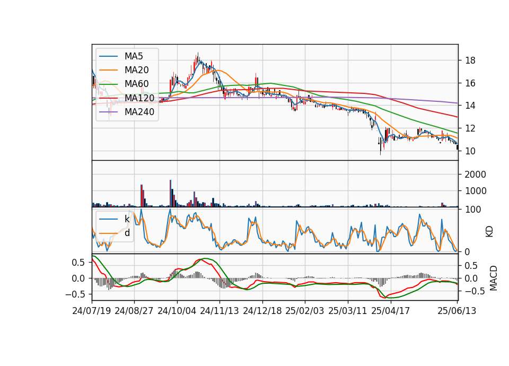Screen dimensions: 509x366
Task: Click price axis value 12
Action: 470,128
